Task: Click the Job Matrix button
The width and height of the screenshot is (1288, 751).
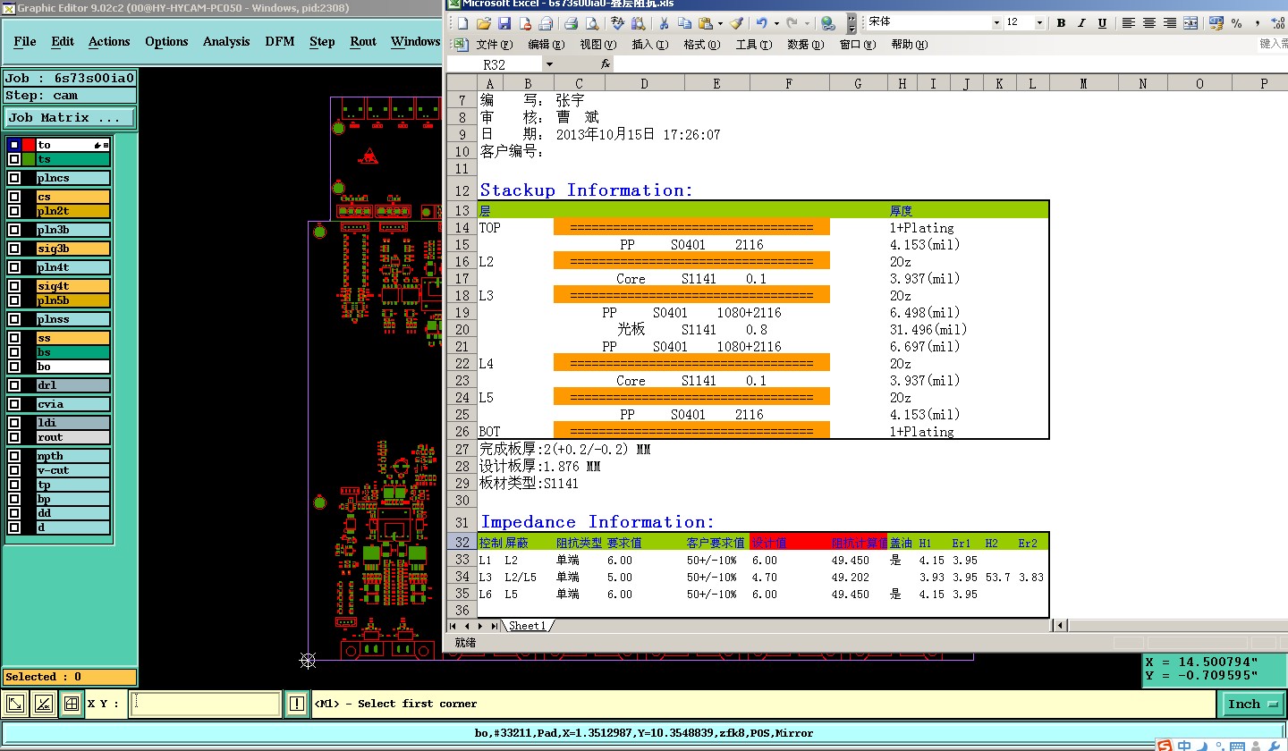Action: point(70,118)
